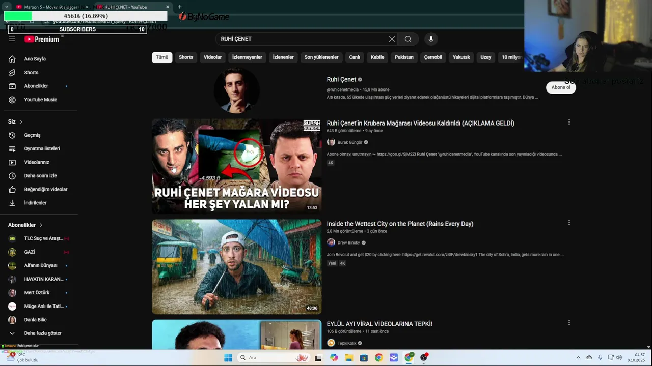Select the İzlenenler filter chip

click(283, 57)
